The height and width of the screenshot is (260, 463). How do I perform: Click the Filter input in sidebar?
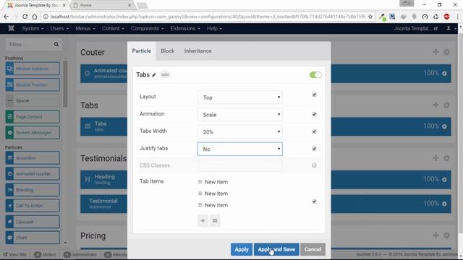coord(34,45)
